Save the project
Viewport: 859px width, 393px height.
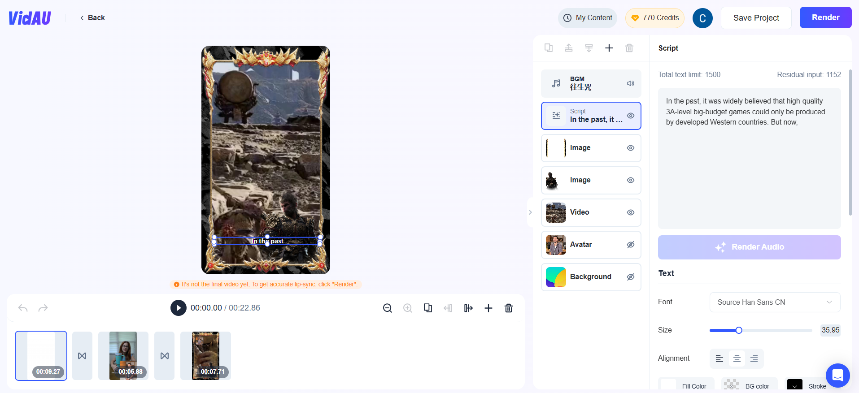click(756, 18)
